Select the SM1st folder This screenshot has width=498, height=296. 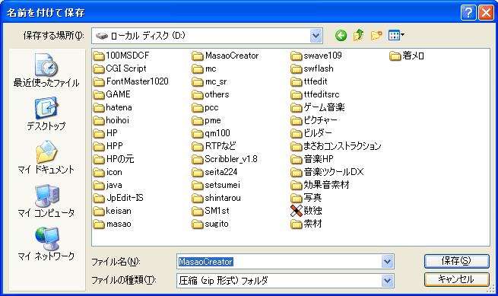pyautogui.click(x=211, y=211)
